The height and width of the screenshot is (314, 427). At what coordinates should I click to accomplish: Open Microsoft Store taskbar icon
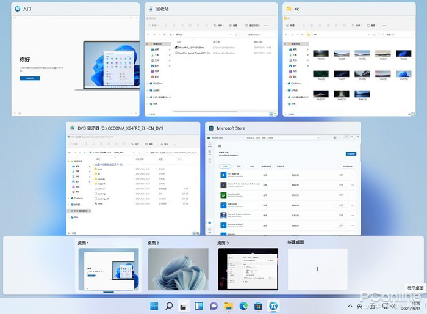tap(259, 305)
